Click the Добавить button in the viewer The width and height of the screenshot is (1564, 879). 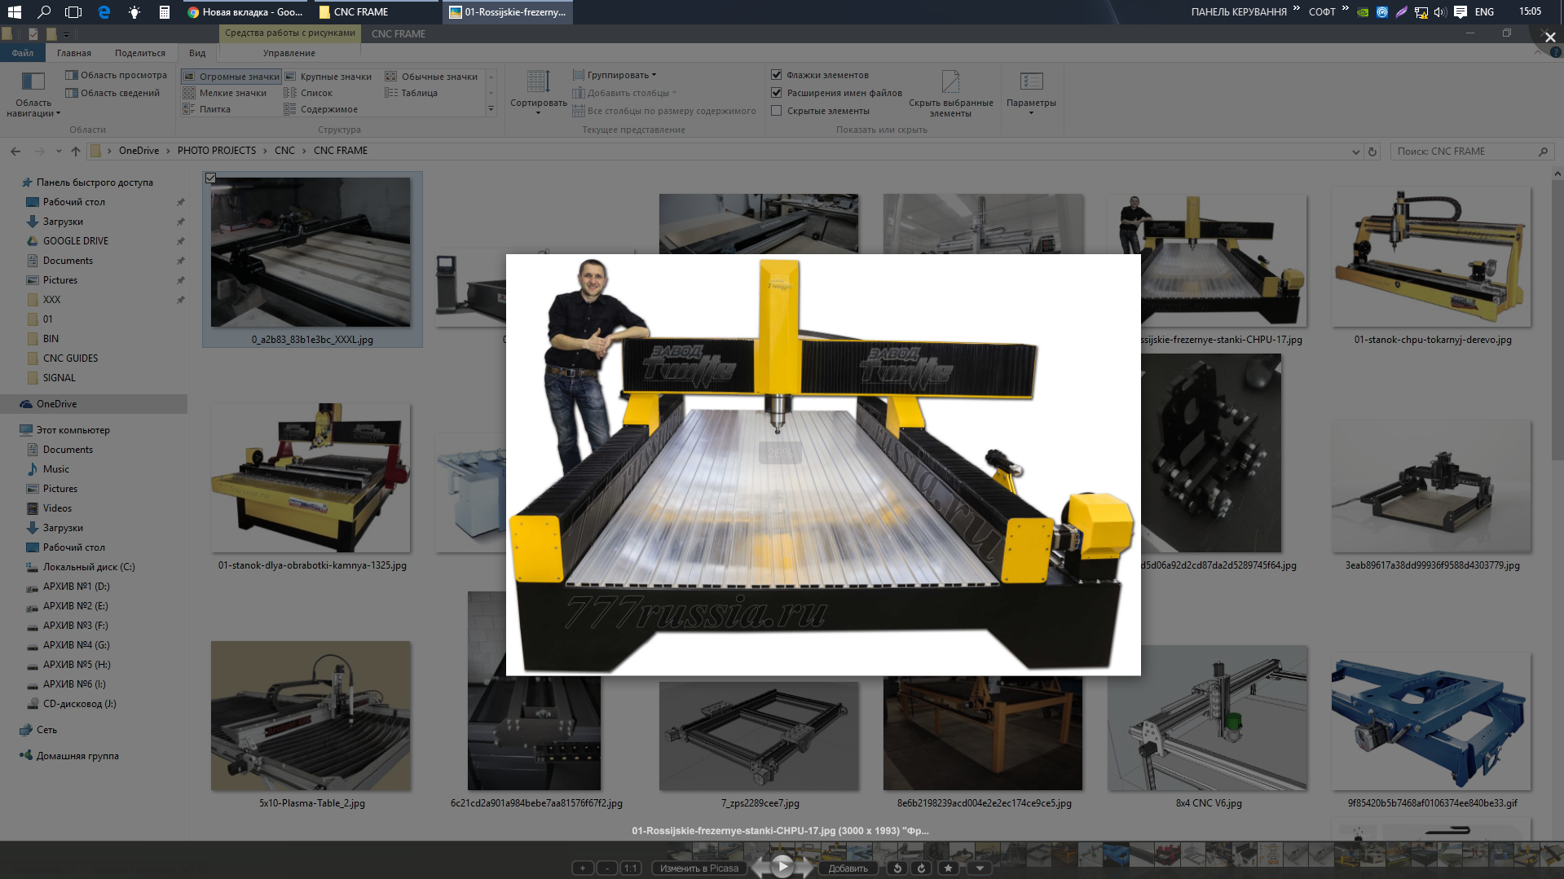(848, 868)
